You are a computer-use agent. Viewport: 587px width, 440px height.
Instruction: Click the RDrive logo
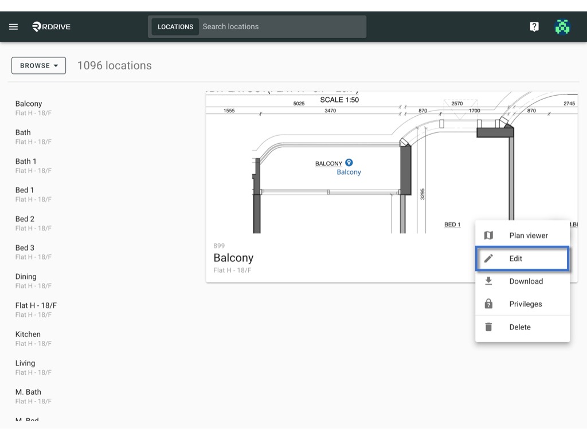tap(51, 26)
